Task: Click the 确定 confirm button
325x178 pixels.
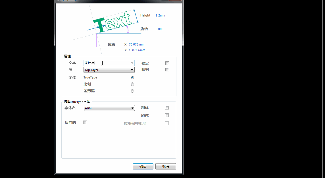Action: (x=143, y=166)
